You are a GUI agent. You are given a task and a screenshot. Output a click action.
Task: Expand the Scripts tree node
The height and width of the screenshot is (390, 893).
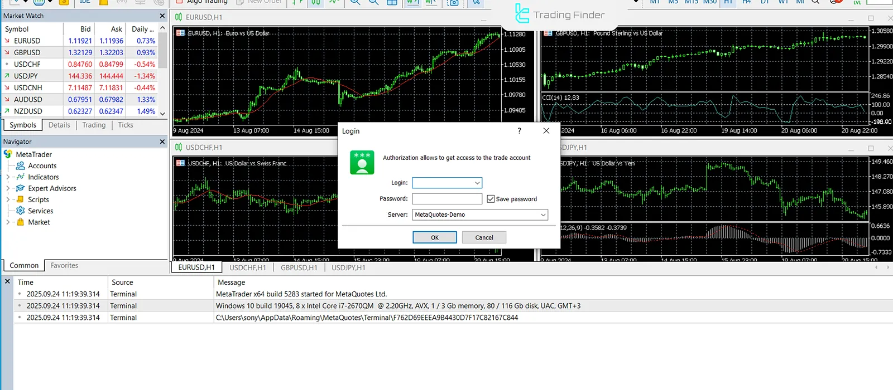(8, 199)
